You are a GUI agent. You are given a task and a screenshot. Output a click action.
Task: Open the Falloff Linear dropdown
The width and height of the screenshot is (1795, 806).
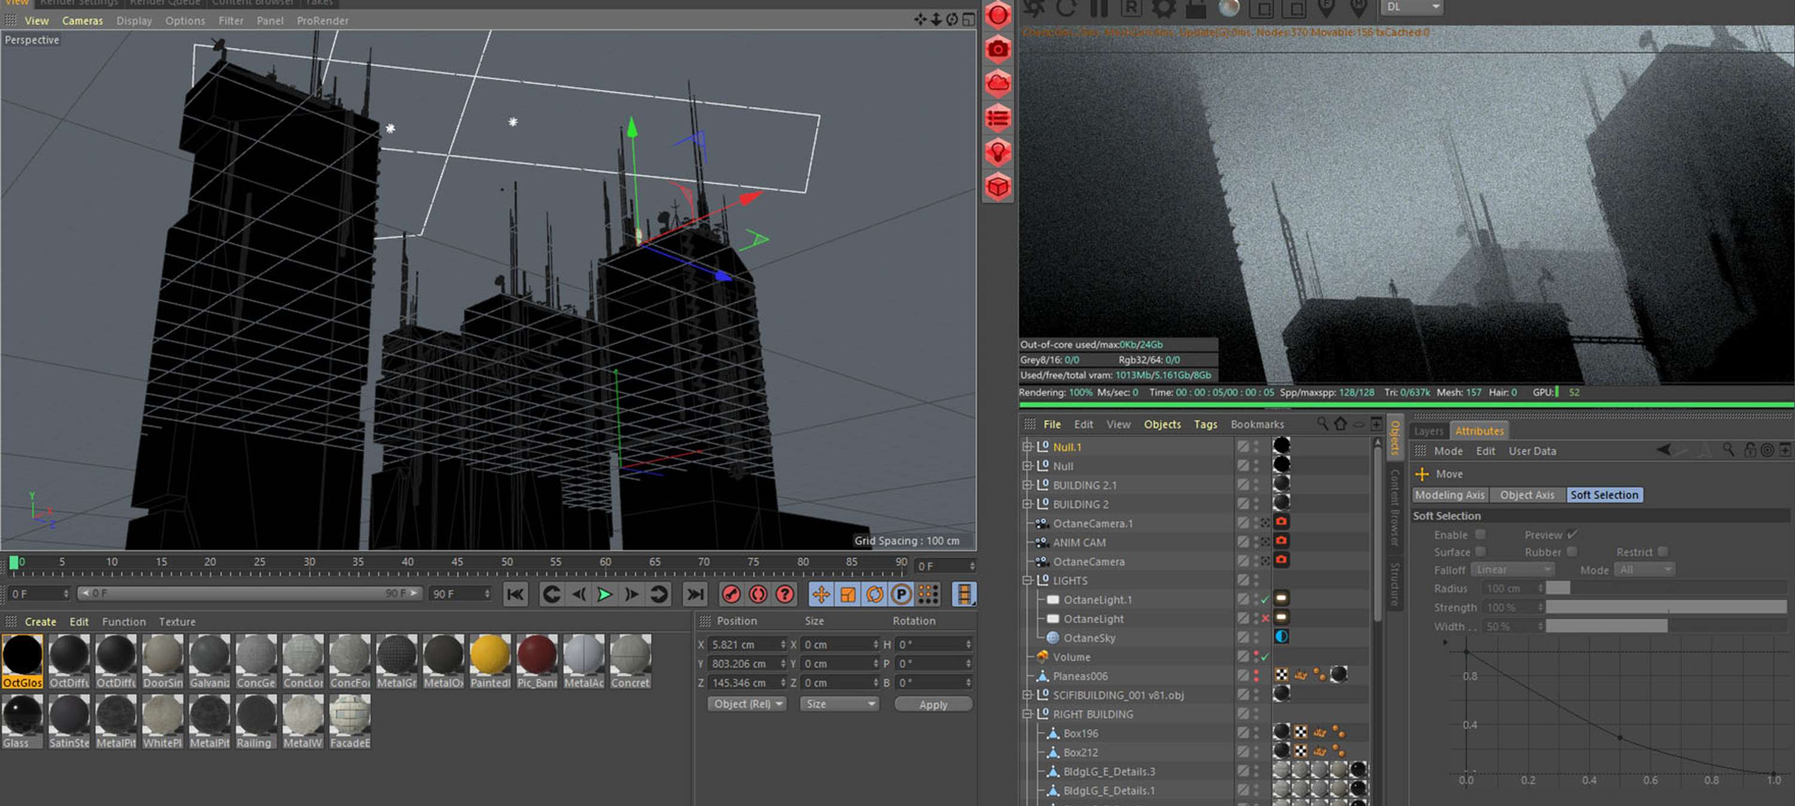coord(1511,569)
